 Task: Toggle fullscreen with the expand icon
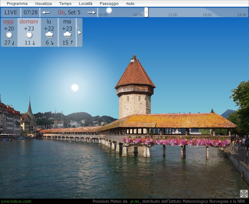point(244,193)
